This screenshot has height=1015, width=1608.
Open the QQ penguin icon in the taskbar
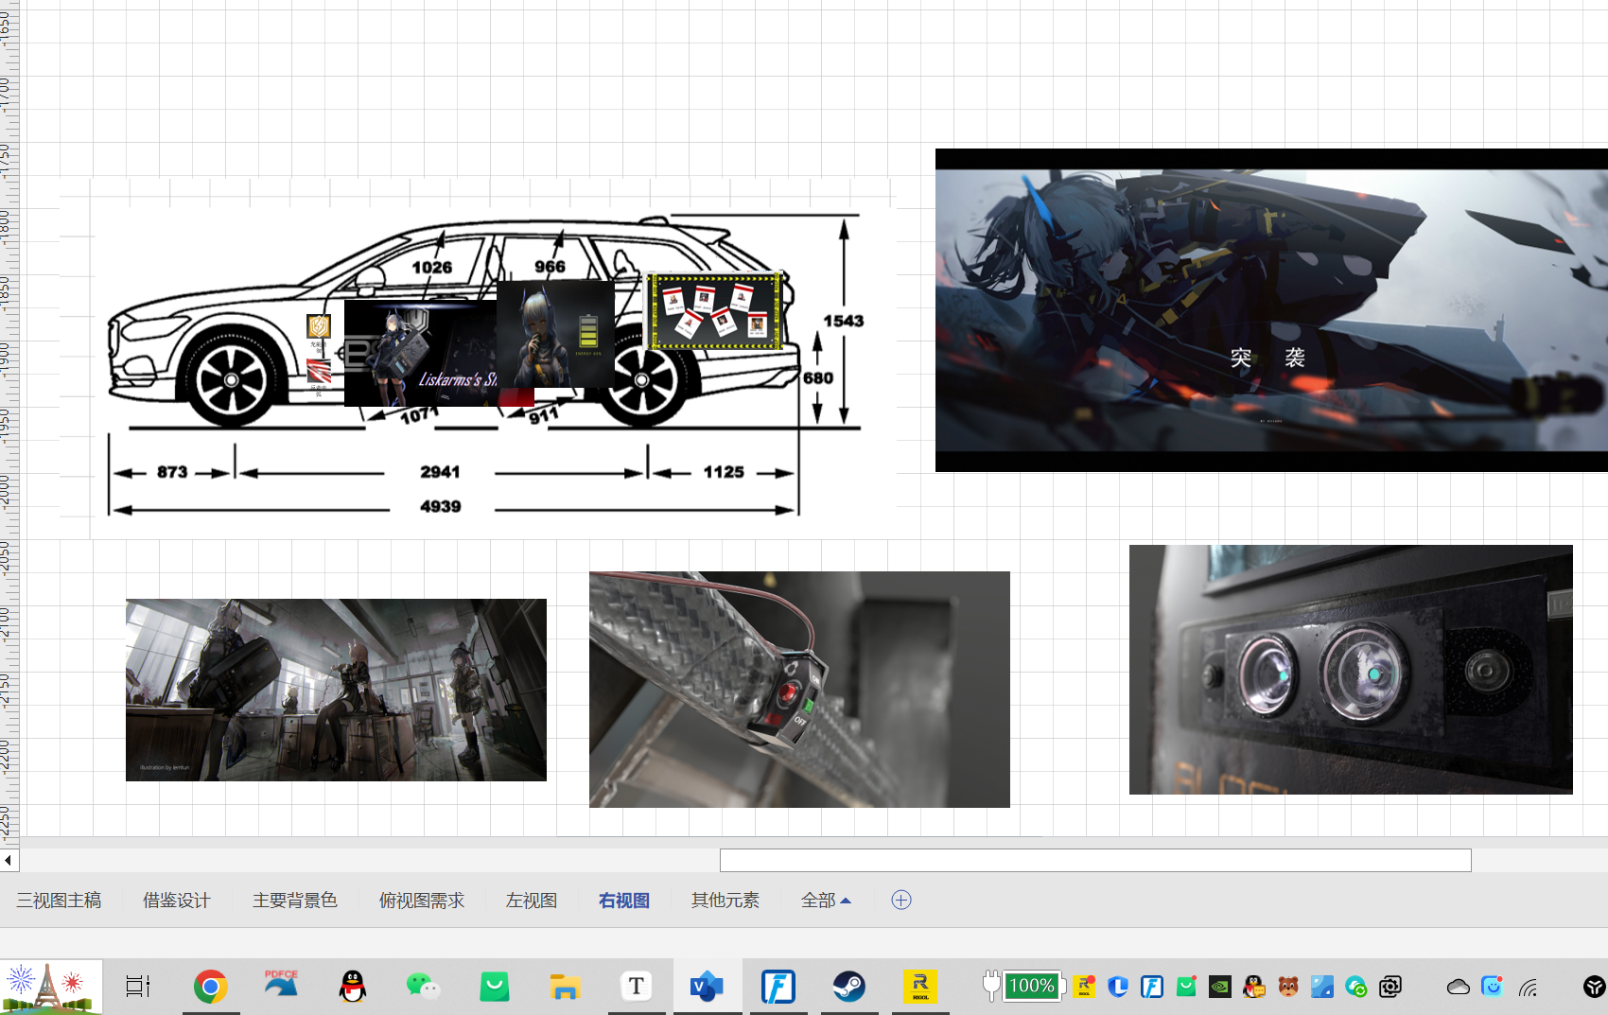[352, 987]
